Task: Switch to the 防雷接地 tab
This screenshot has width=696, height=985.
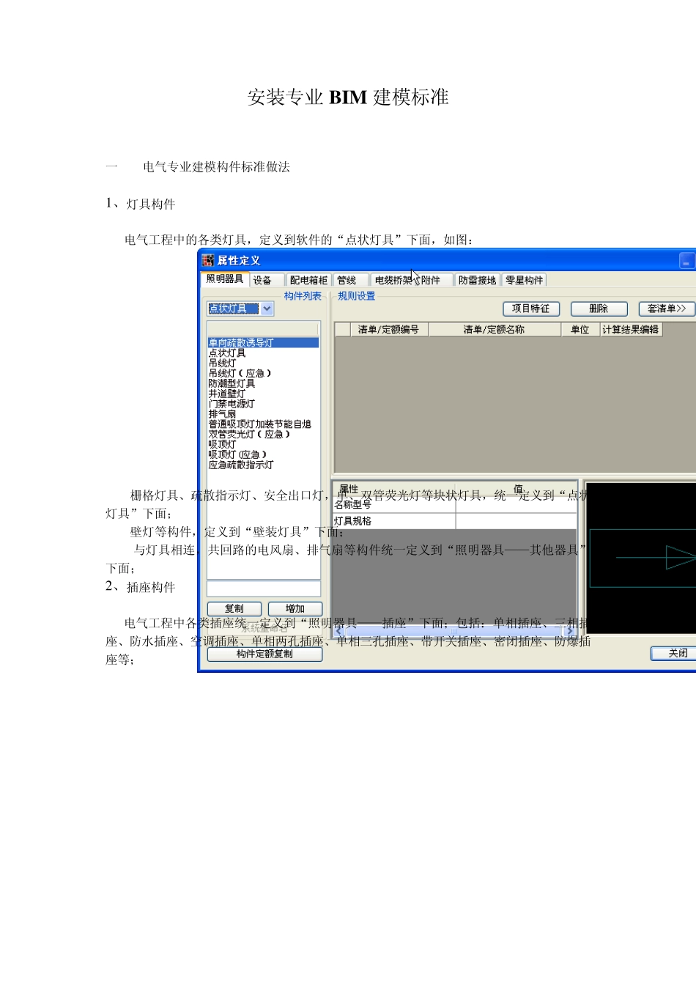Action: point(478,280)
